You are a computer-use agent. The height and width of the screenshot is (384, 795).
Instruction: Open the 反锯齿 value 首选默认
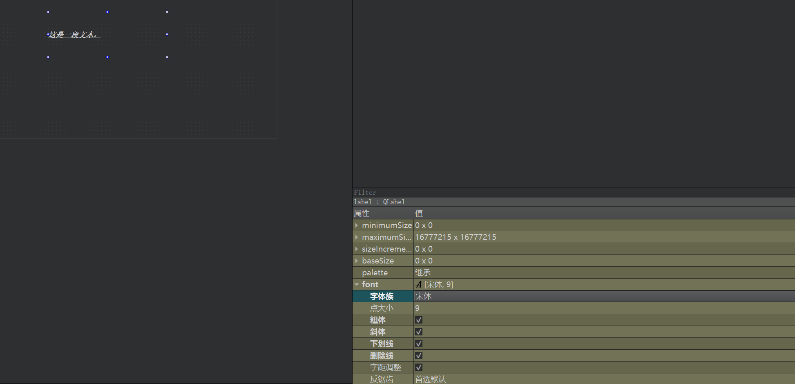[x=604, y=379]
